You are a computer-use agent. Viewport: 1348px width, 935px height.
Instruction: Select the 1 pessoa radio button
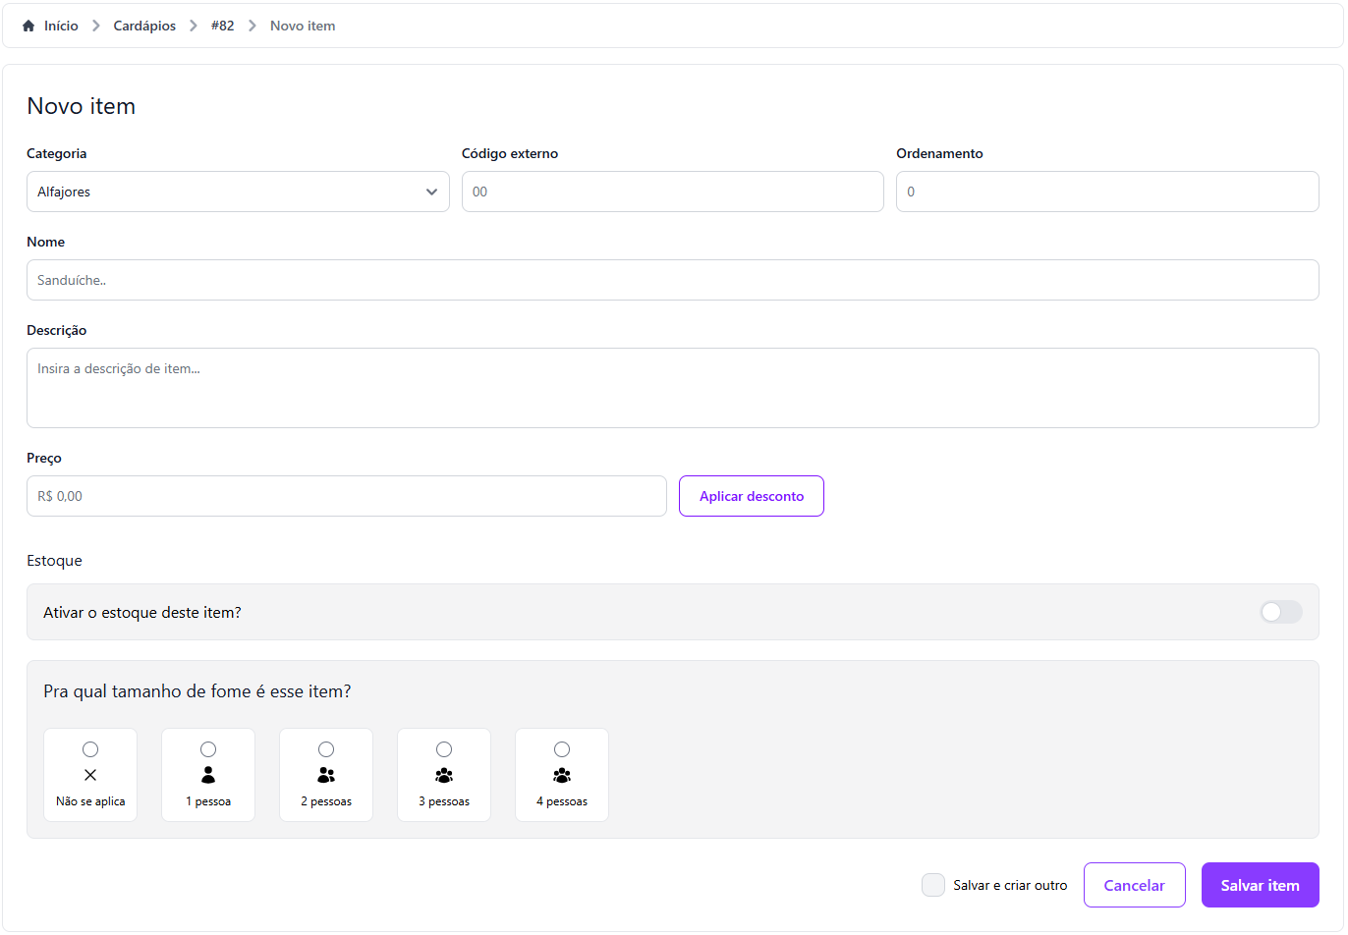(208, 749)
